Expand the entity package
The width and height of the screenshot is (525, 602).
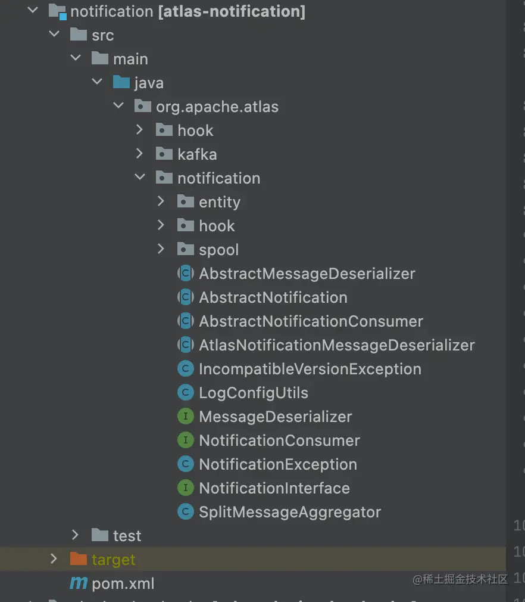(x=161, y=201)
